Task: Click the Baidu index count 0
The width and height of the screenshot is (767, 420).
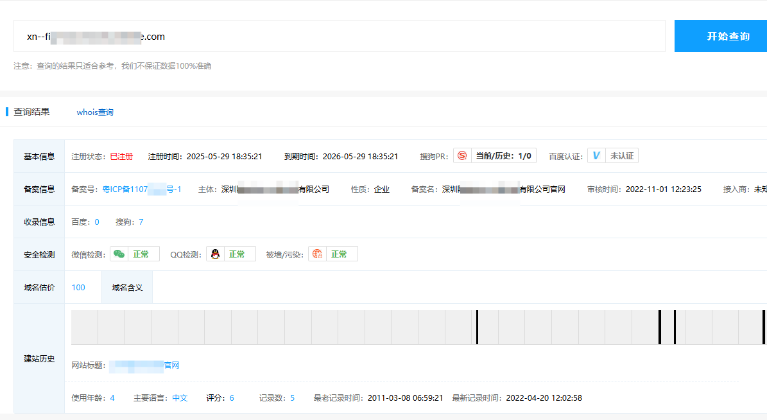Action: (x=97, y=222)
